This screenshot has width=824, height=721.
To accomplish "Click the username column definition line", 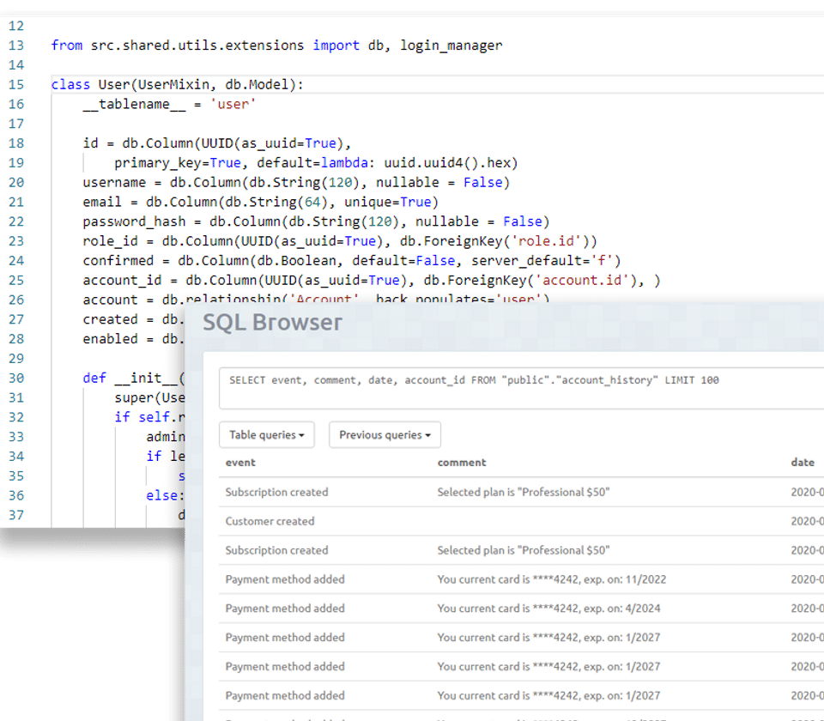I will [296, 182].
